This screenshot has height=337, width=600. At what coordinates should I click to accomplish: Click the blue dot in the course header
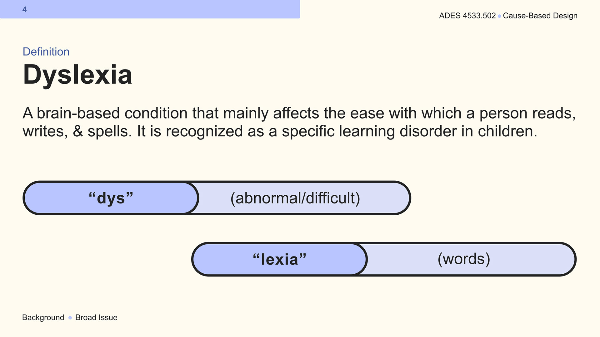[x=499, y=16]
